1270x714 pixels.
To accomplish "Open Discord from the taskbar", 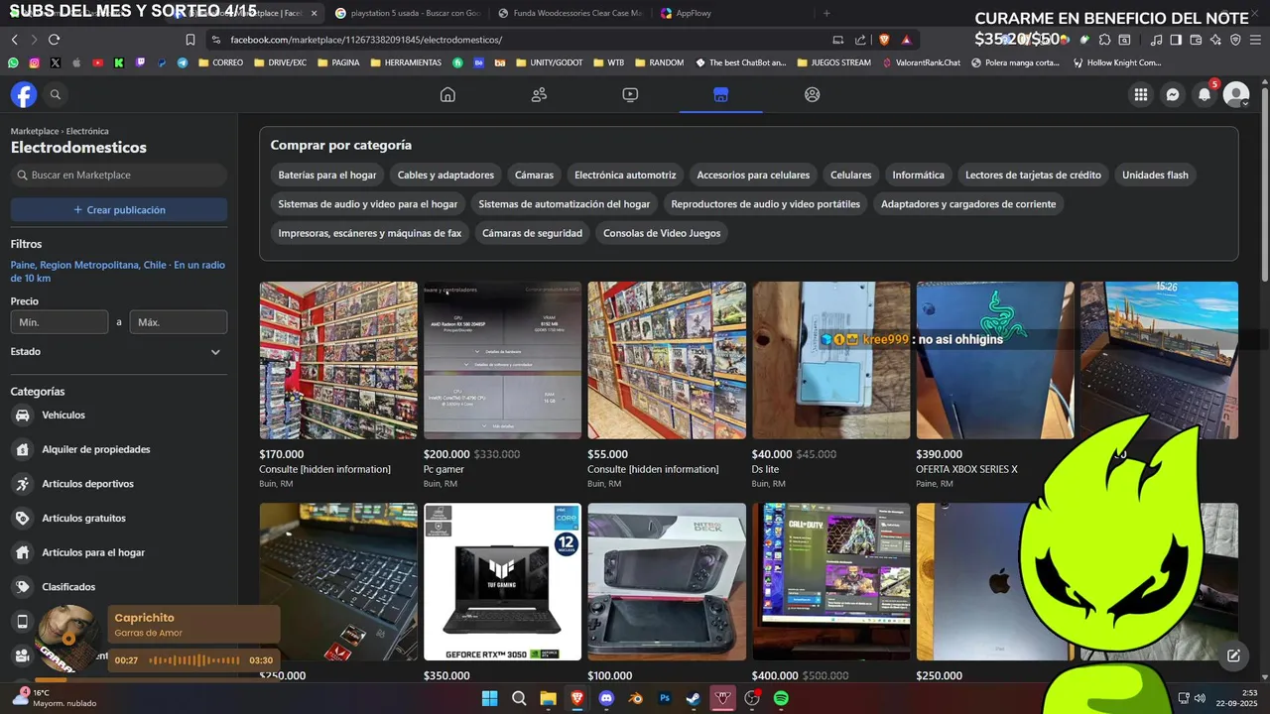I will click(x=606, y=698).
